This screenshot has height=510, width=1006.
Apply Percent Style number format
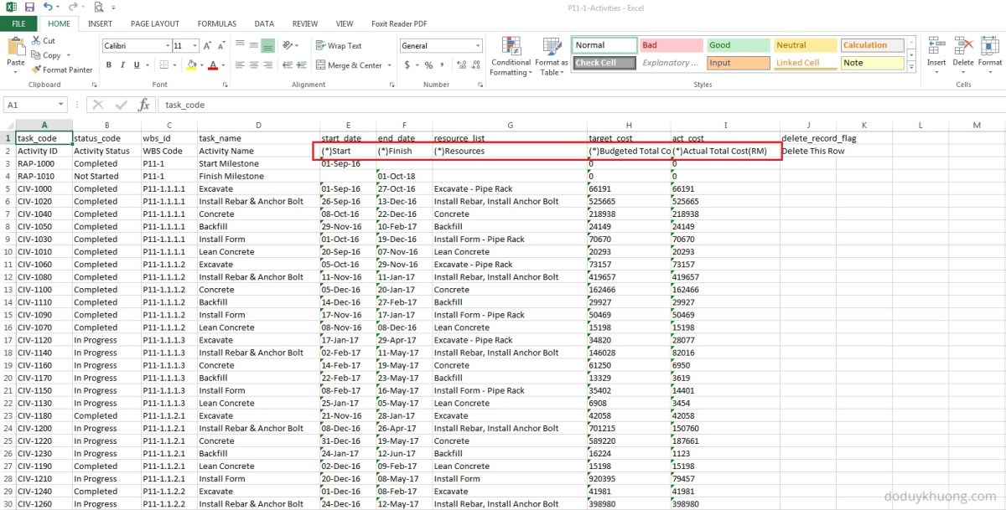pyautogui.click(x=428, y=65)
